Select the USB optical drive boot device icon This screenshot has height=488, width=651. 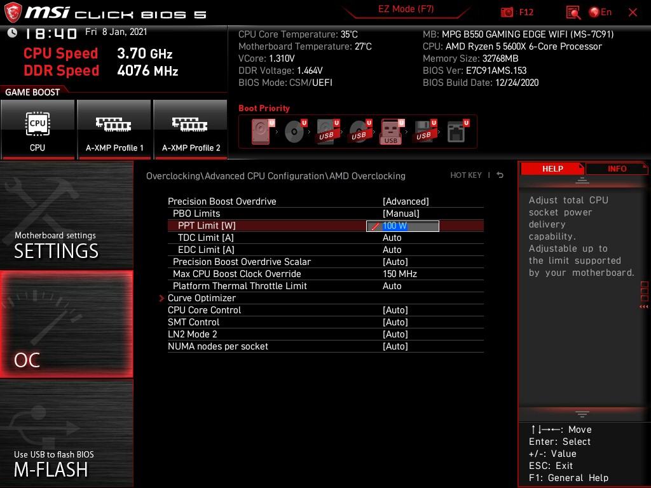(x=360, y=132)
